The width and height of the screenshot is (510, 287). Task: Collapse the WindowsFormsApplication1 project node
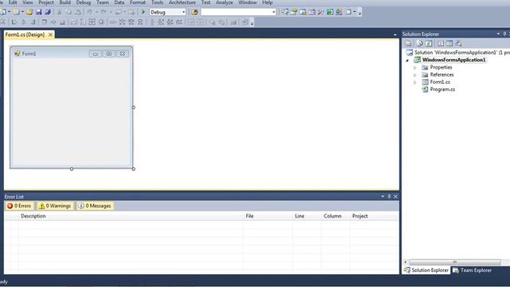coord(407,61)
